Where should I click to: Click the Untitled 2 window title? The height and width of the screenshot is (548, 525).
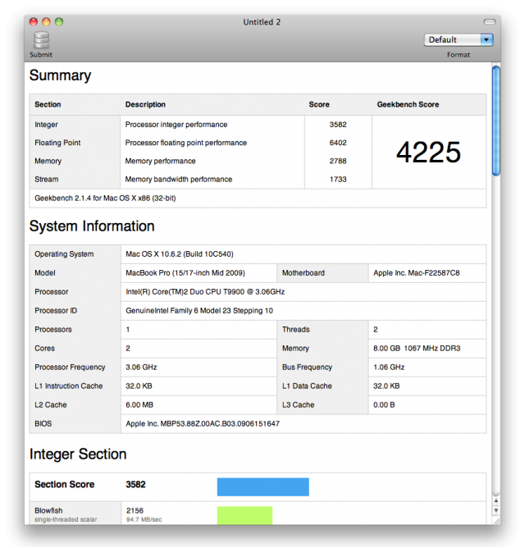coord(262,22)
